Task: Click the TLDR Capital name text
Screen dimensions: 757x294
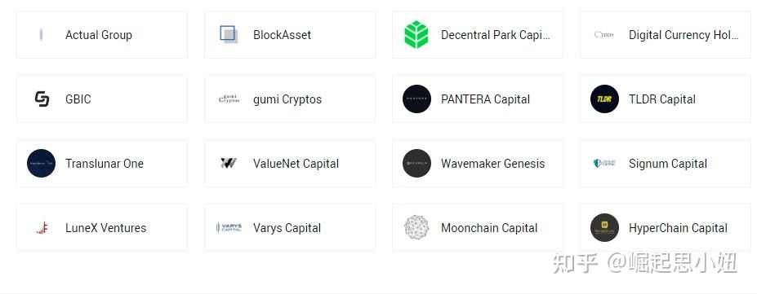Action: click(x=662, y=99)
